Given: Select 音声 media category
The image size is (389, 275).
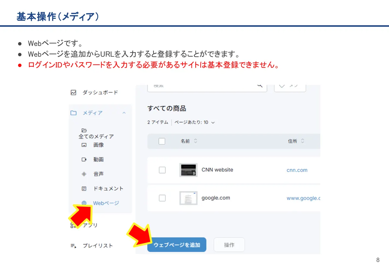Looking at the screenshot, I should tap(99, 174).
